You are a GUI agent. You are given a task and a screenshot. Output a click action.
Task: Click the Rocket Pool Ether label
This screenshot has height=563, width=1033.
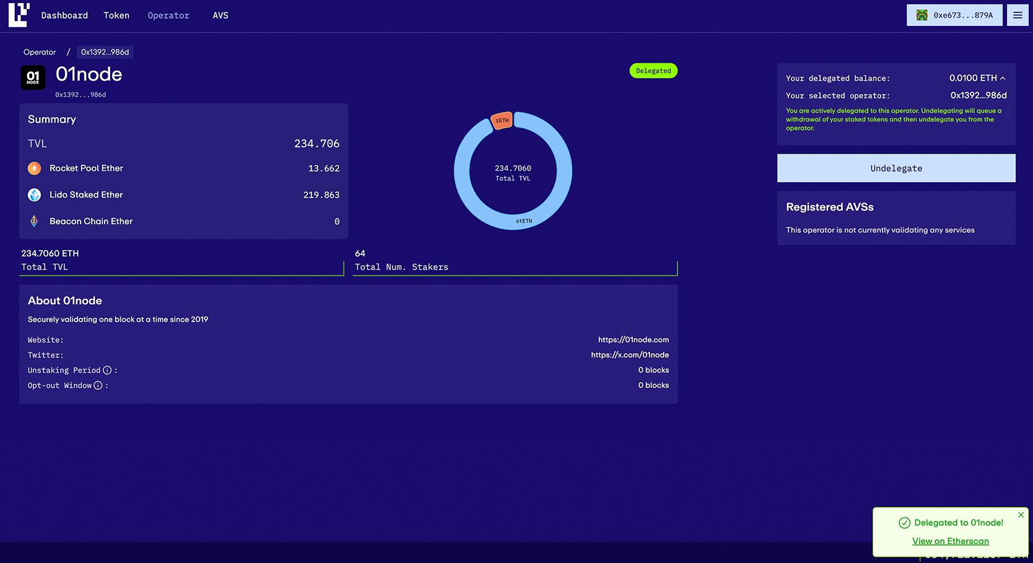[x=86, y=168]
